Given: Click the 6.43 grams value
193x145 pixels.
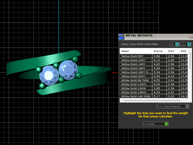Looking at the screenshot, I should tap(157, 77).
